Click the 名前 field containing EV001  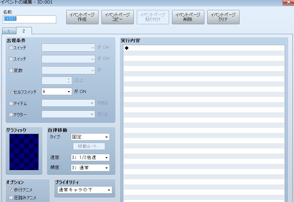pyautogui.click(x=29, y=19)
